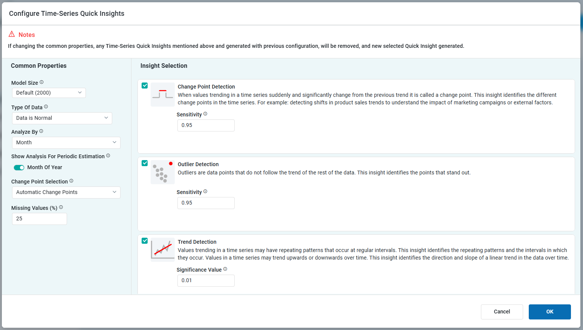The width and height of the screenshot is (583, 330).
Task: Uncheck the Trend Detection checkbox
Action: click(x=145, y=241)
